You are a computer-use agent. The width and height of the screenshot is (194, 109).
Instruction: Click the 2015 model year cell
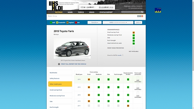tap(79, 79)
